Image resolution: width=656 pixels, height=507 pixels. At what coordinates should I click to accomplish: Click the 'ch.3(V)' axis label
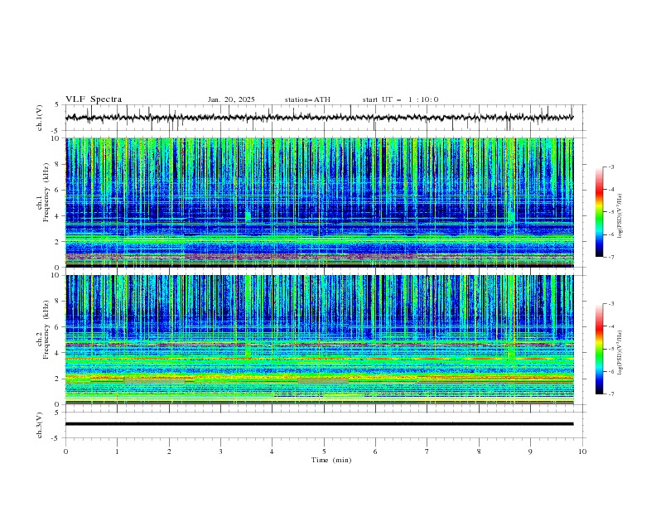coord(40,425)
